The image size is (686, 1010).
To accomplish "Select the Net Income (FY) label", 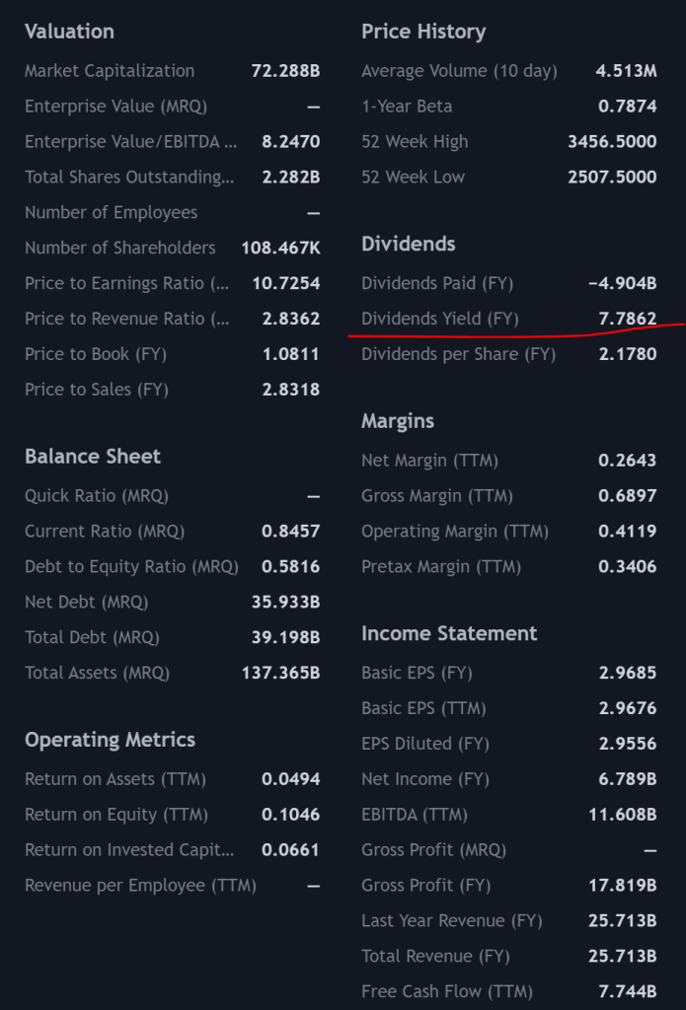I will pos(424,779).
